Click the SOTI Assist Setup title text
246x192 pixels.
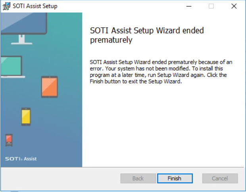35,6
